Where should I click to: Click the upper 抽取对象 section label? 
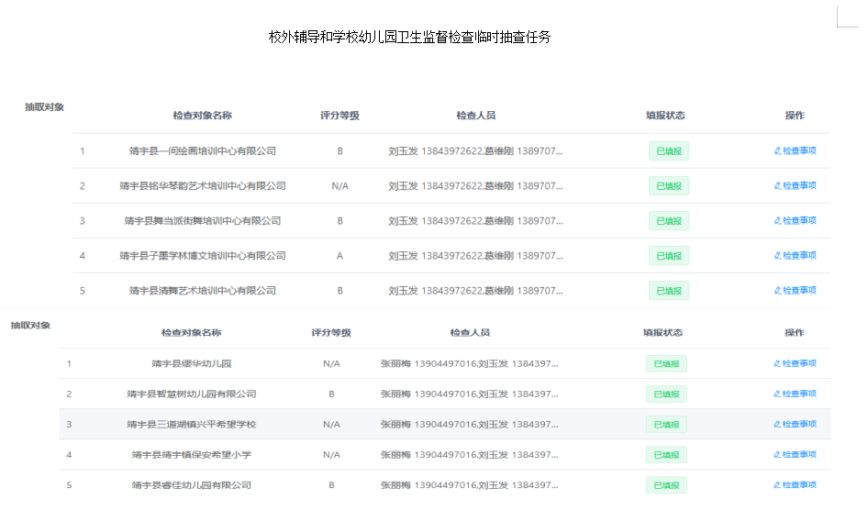44,107
